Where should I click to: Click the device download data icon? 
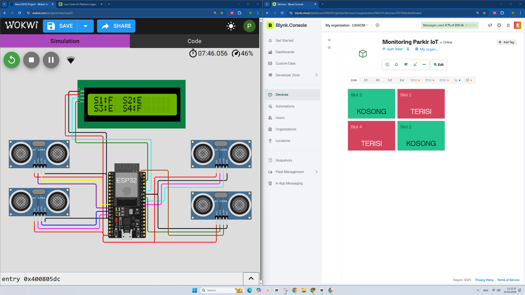click(415, 65)
